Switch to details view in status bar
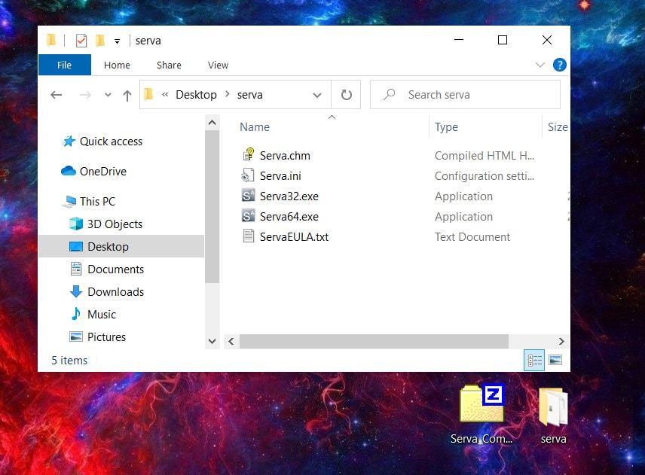Image resolution: width=645 pixels, height=475 pixels. 534,361
